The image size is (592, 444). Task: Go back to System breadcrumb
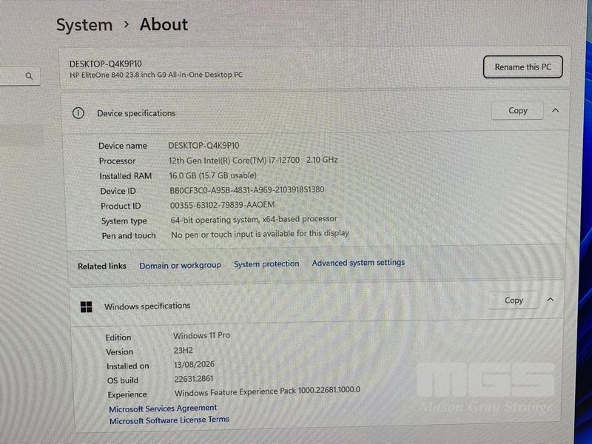(x=84, y=25)
